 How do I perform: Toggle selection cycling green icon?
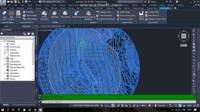click(126, 105)
